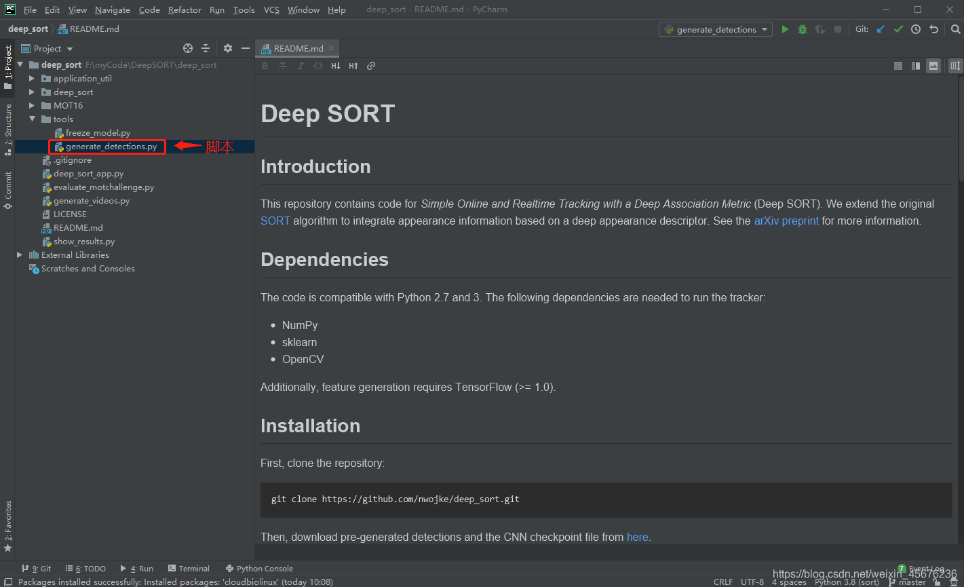Open the Tools menu
The height and width of the screenshot is (587, 964).
[244, 10]
